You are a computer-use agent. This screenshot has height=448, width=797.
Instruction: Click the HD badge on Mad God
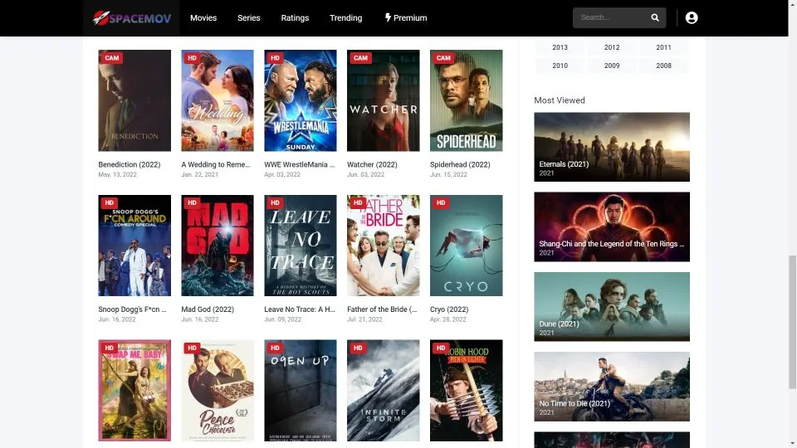(192, 202)
